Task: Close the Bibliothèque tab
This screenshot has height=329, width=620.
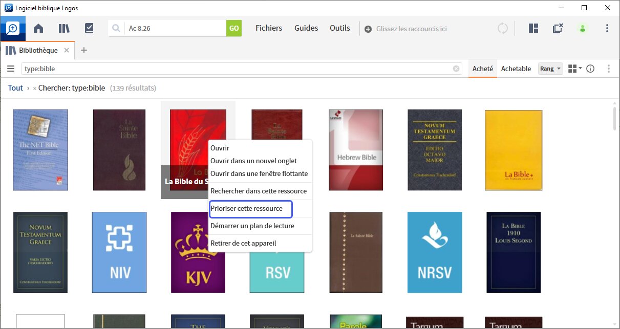Action: (x=68, y=50)
